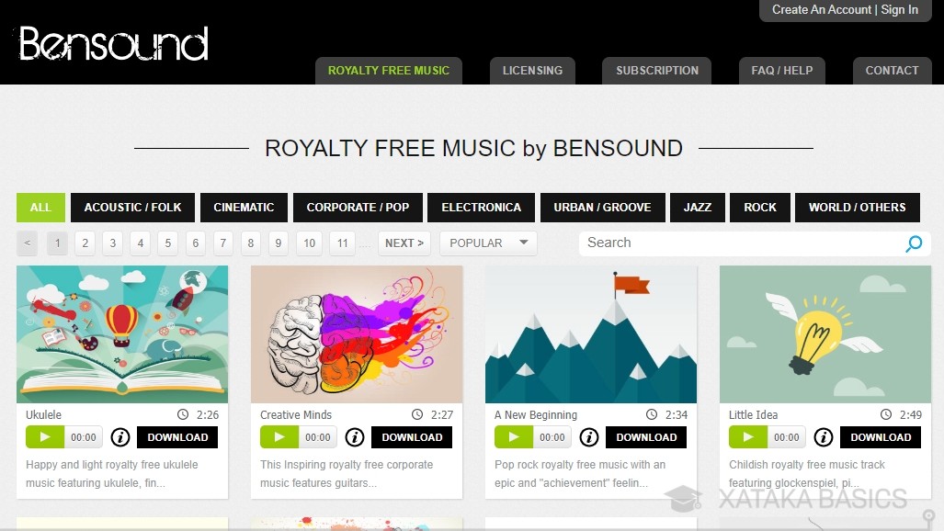Open info icon for Little Idea
The image size is (944, 531).
823,437
